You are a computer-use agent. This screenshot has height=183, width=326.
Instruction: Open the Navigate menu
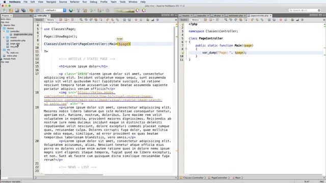(51, 2)
